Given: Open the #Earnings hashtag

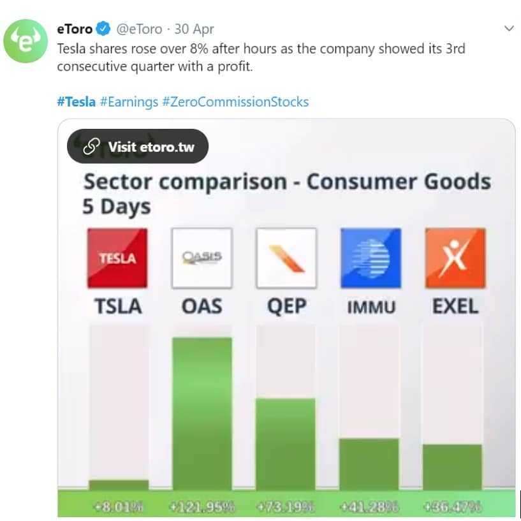Looking at the screenshot, I should pyautogui.click(x=129, y=101).
